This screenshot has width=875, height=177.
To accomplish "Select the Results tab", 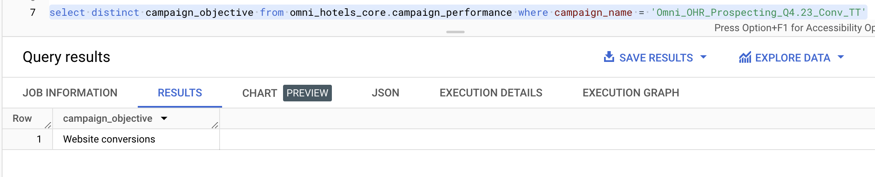I will click(180, 93).
